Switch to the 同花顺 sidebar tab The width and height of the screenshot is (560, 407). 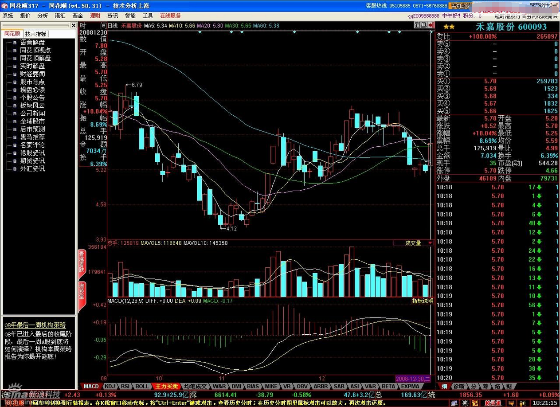pyautogui.click(x=12, y=34)
